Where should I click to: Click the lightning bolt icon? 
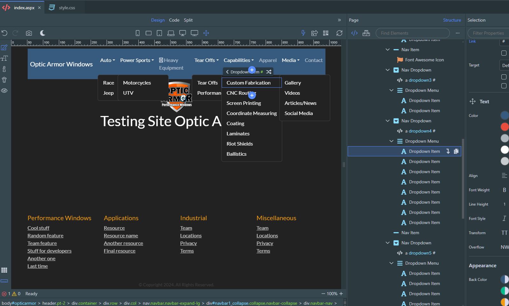(303, 33)
